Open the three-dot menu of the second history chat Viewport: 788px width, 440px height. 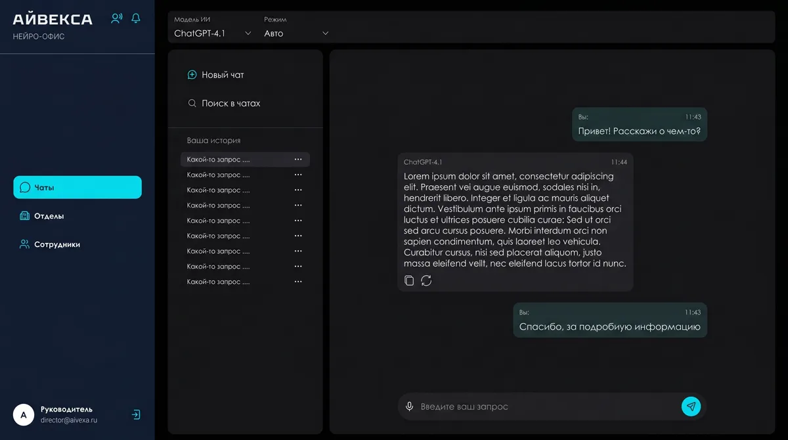[298, 175]
